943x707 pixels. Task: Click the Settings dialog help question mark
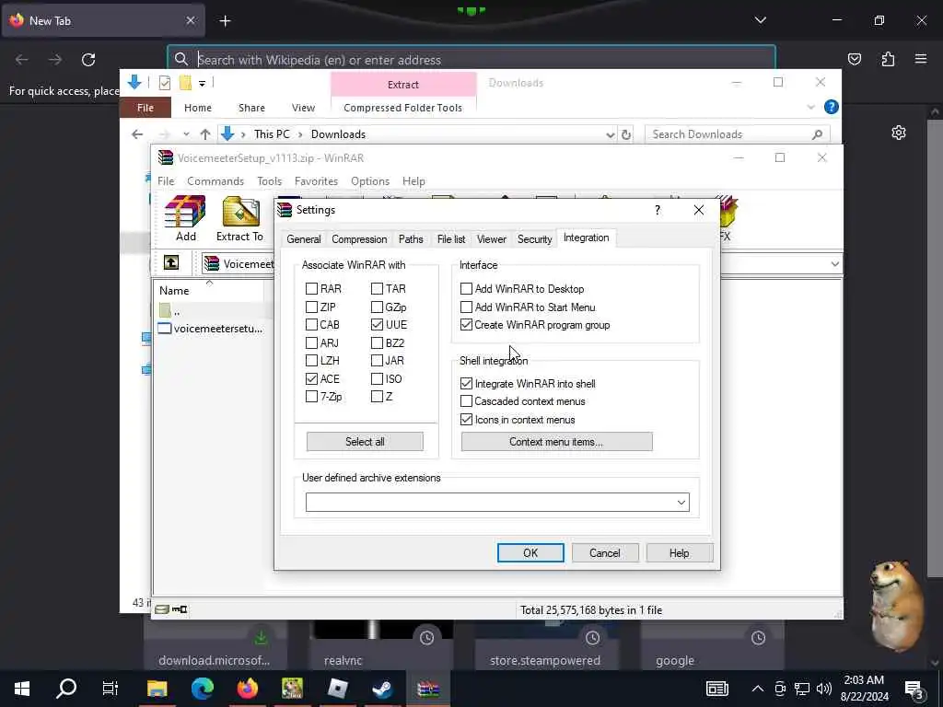tap(658, 210)
